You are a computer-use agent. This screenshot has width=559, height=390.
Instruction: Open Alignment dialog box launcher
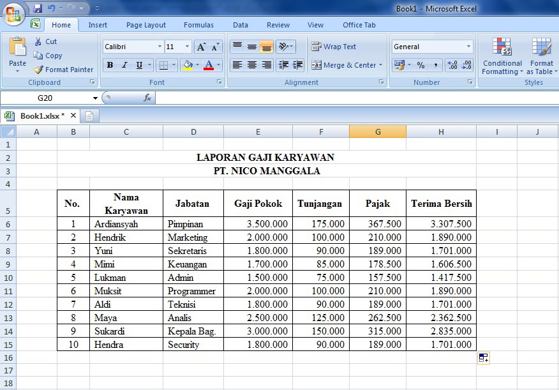tap(381, 82)
